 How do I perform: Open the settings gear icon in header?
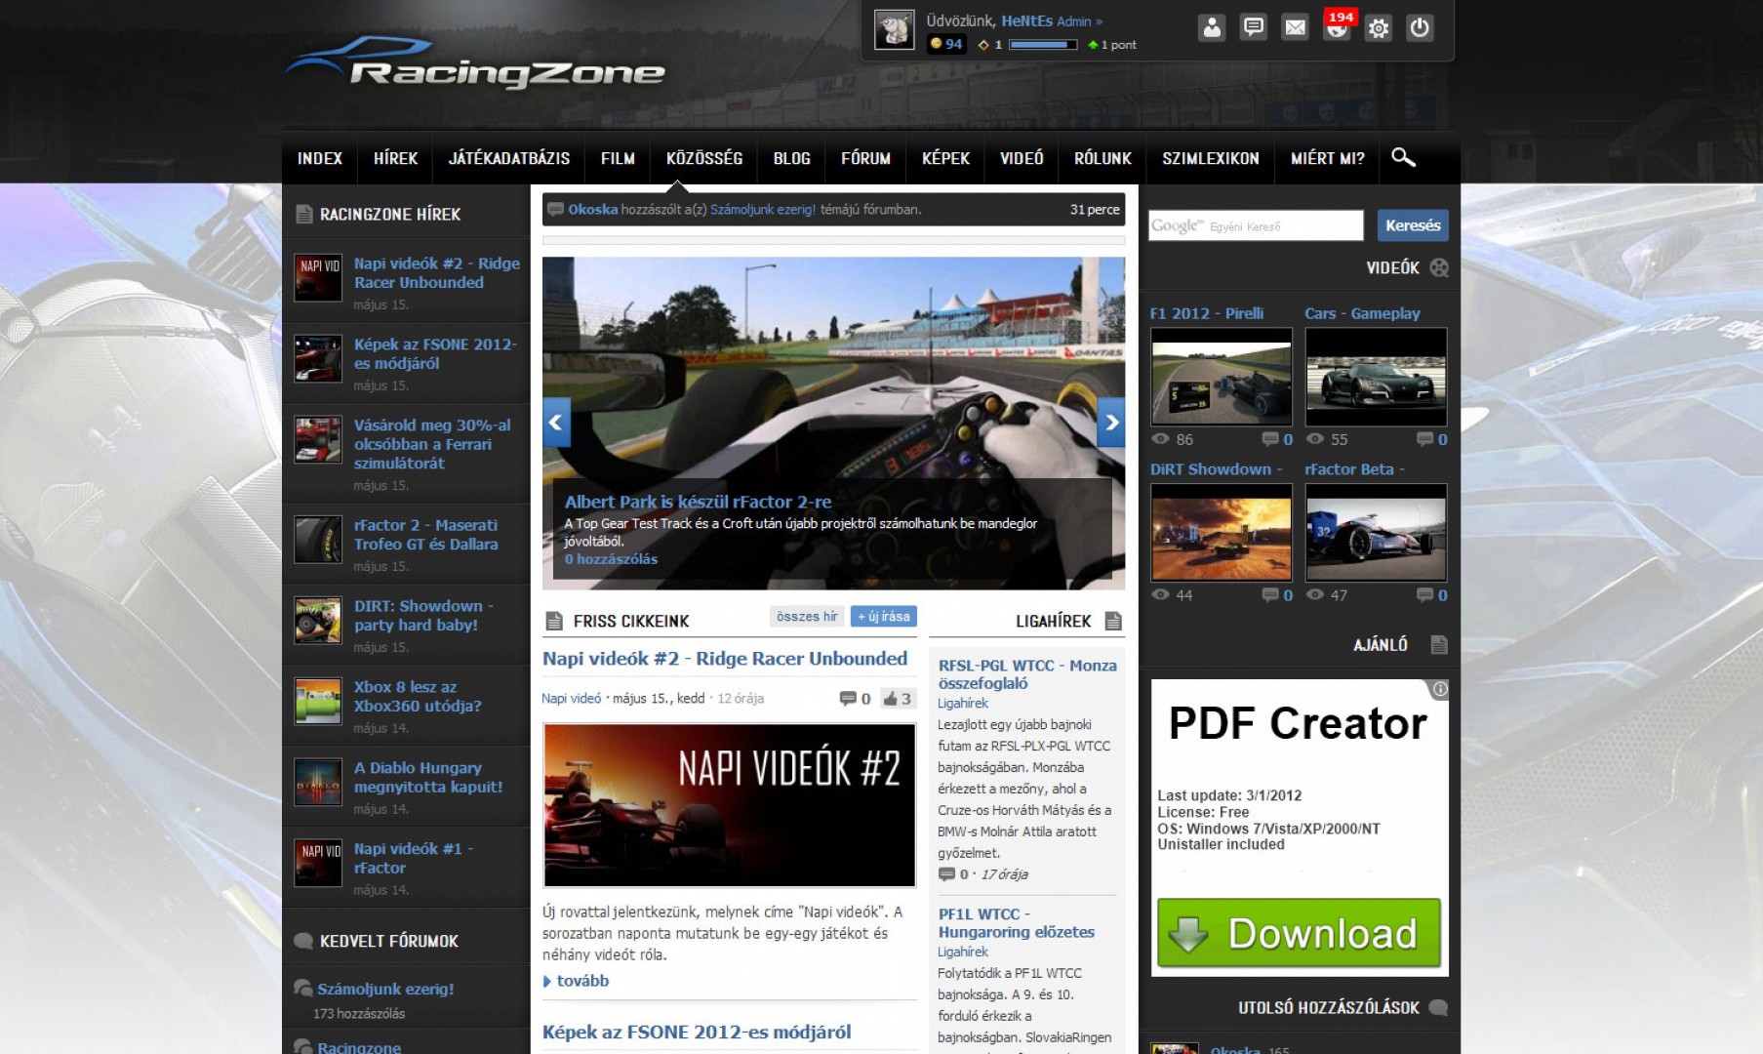pyautogui.click(x=1379, y=27)
